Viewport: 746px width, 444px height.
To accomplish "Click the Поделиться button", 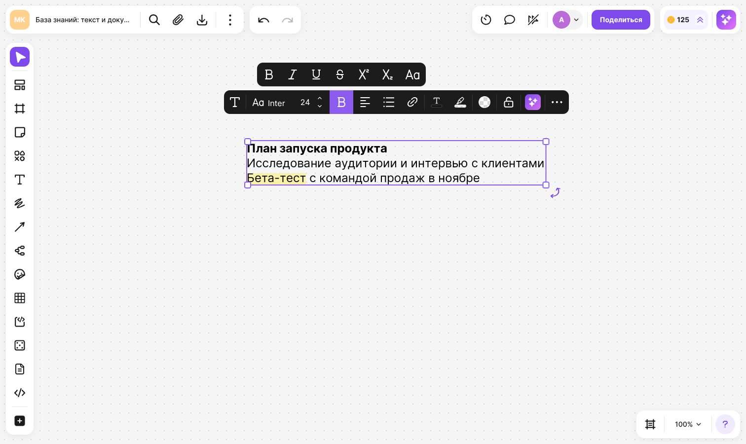I will point(621,20).
